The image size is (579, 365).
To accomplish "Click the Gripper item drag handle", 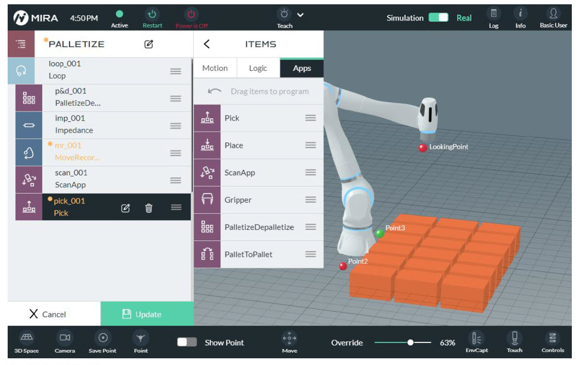I will pos(311,200).
